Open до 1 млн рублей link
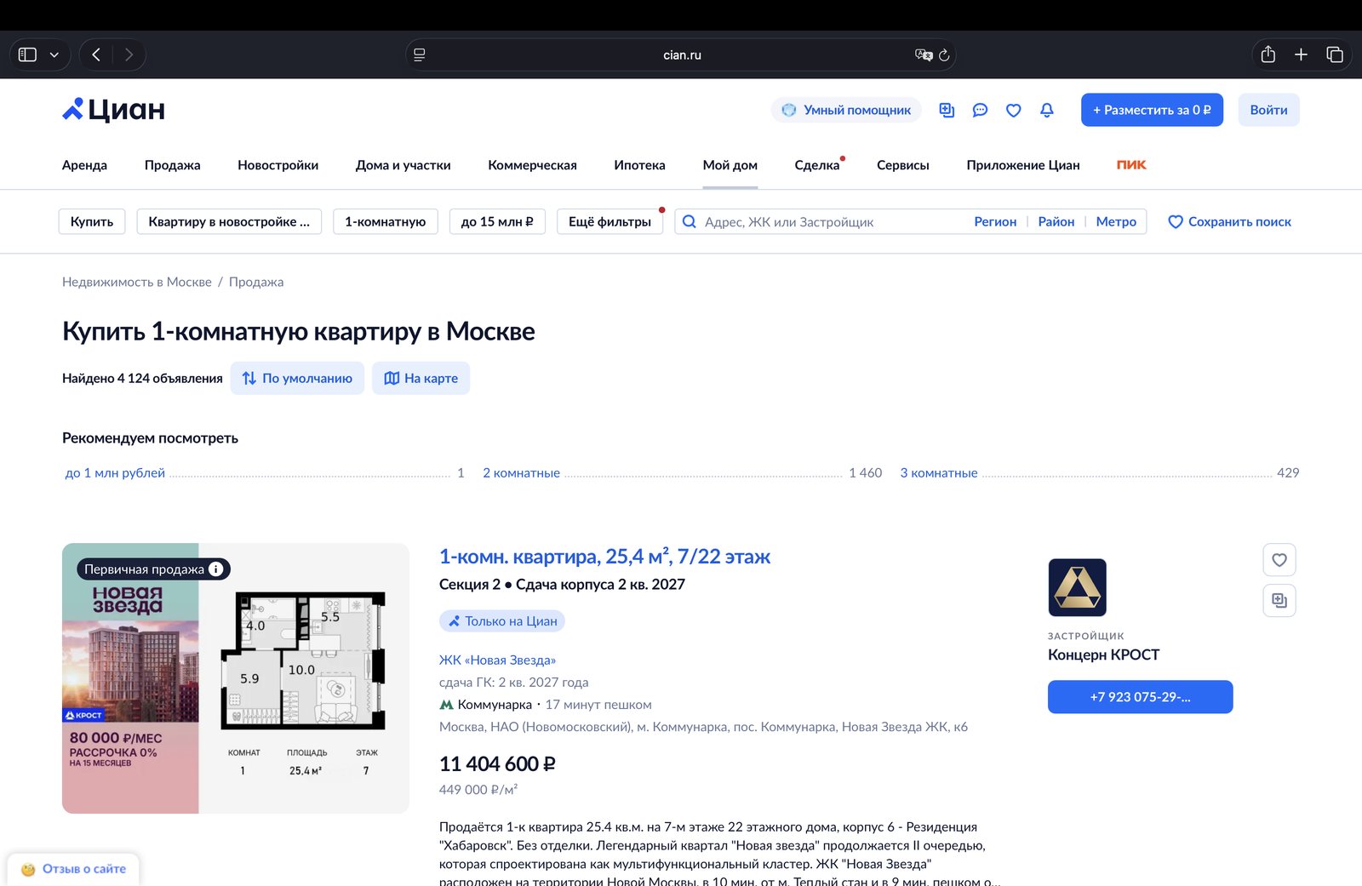The image size is (1362, 886). coord(115,472)
